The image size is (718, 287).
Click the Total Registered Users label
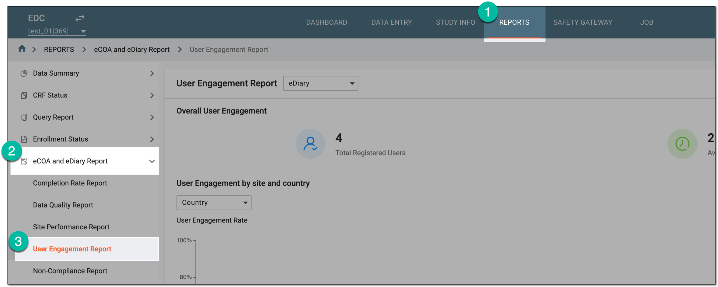click(x=370, y=153)
